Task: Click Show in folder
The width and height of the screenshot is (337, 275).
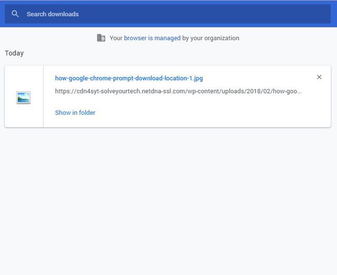Action: tap(75, 113)
